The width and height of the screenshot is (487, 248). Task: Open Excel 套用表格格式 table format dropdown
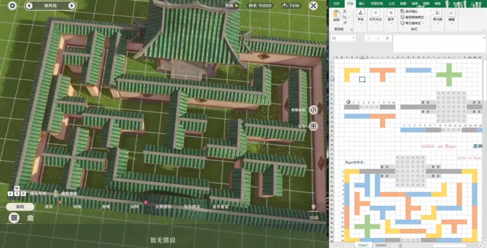414,18
